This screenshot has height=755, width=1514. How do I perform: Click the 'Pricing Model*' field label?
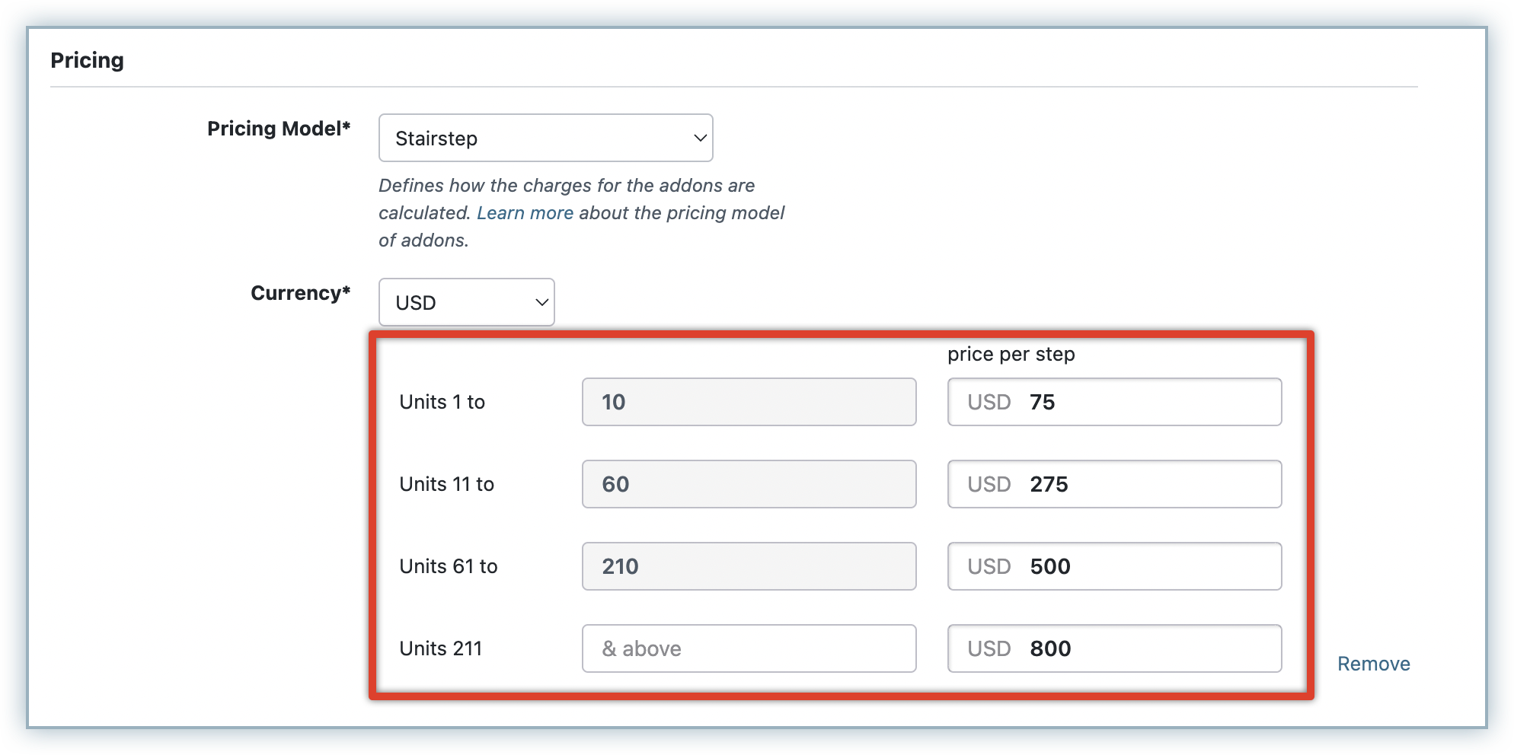279,129
